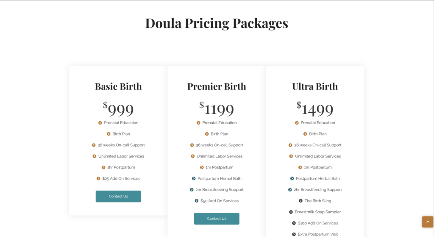Click 2hr Breastfeeding Support in Ultra Birth
The image size is (434, 237).
pos(317,190)
